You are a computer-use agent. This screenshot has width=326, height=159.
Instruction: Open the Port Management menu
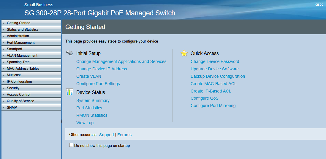(20, 43)
